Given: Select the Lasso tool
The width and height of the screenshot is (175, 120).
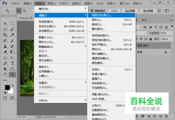Looking at the screenshot, I should click(x=5, y=29).
